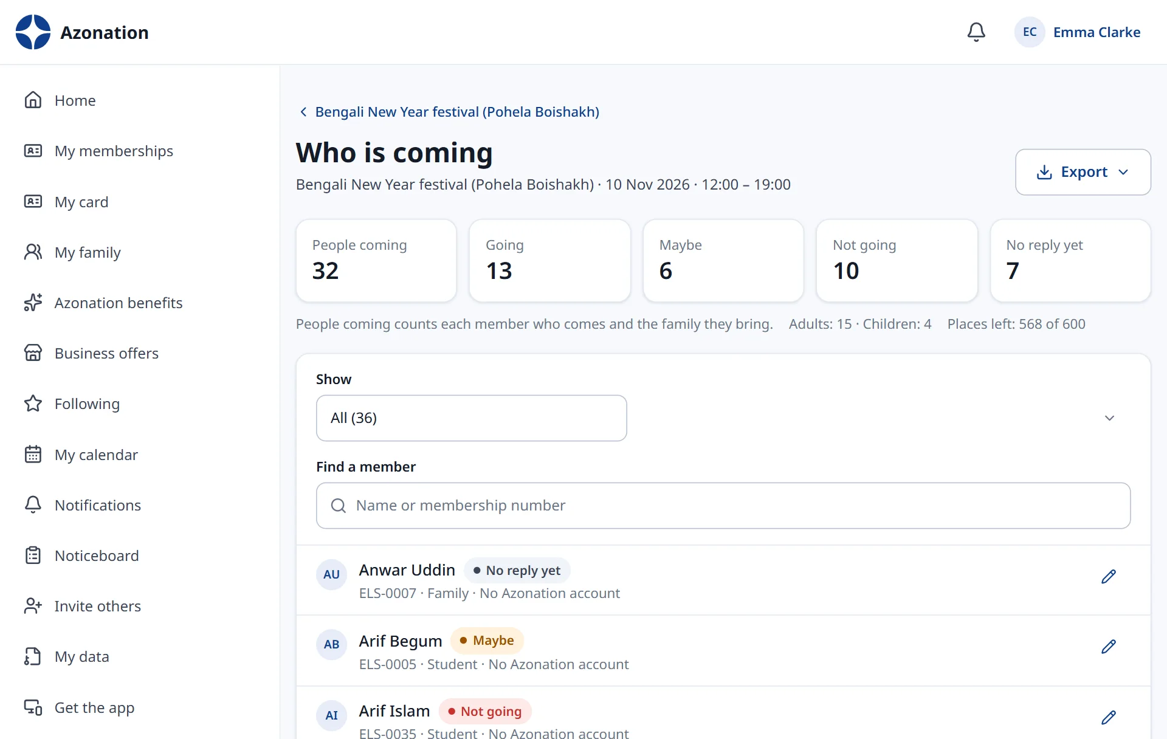The height and width of the screenshot is (739, 1167).
Task: Click the chevron beside the Show filter
Action: (1109, 418)
